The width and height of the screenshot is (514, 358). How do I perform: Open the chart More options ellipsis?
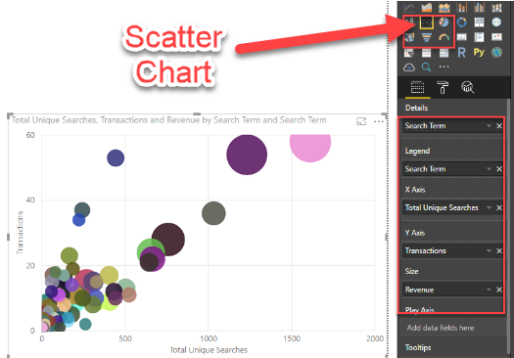pyautogui.click(x=379, y=122)
